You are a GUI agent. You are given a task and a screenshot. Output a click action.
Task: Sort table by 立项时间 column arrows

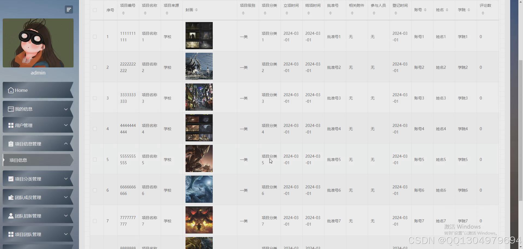point(287,13)
